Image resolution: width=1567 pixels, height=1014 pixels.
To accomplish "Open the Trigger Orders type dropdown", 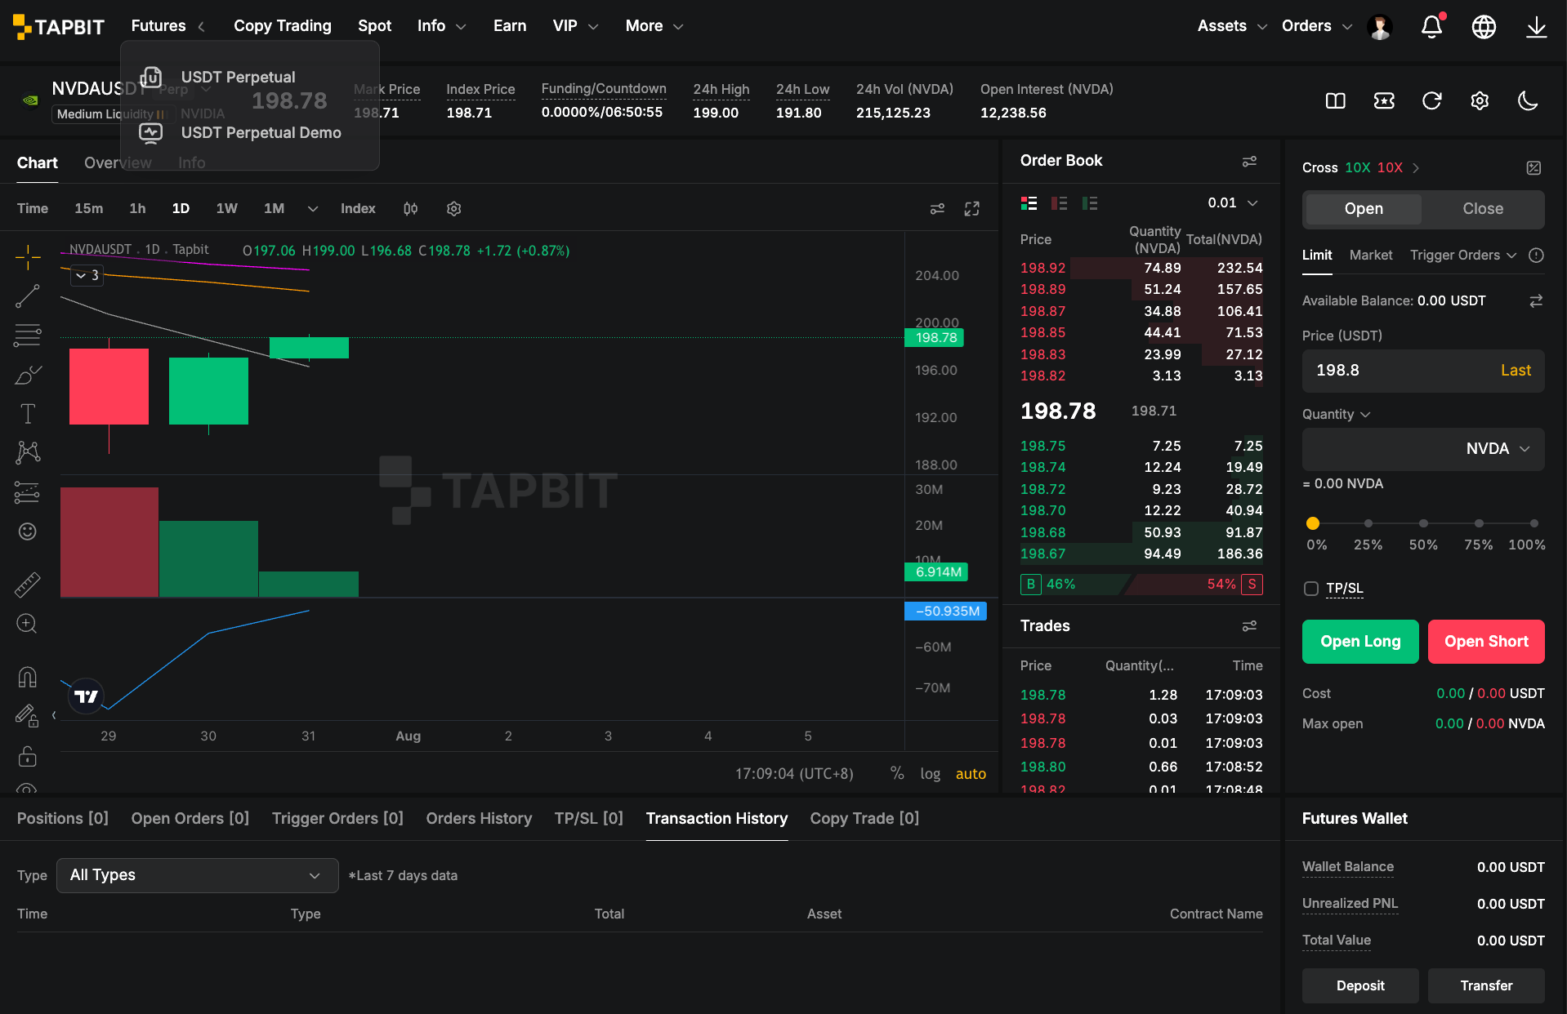I will [x=1463, y=256].
